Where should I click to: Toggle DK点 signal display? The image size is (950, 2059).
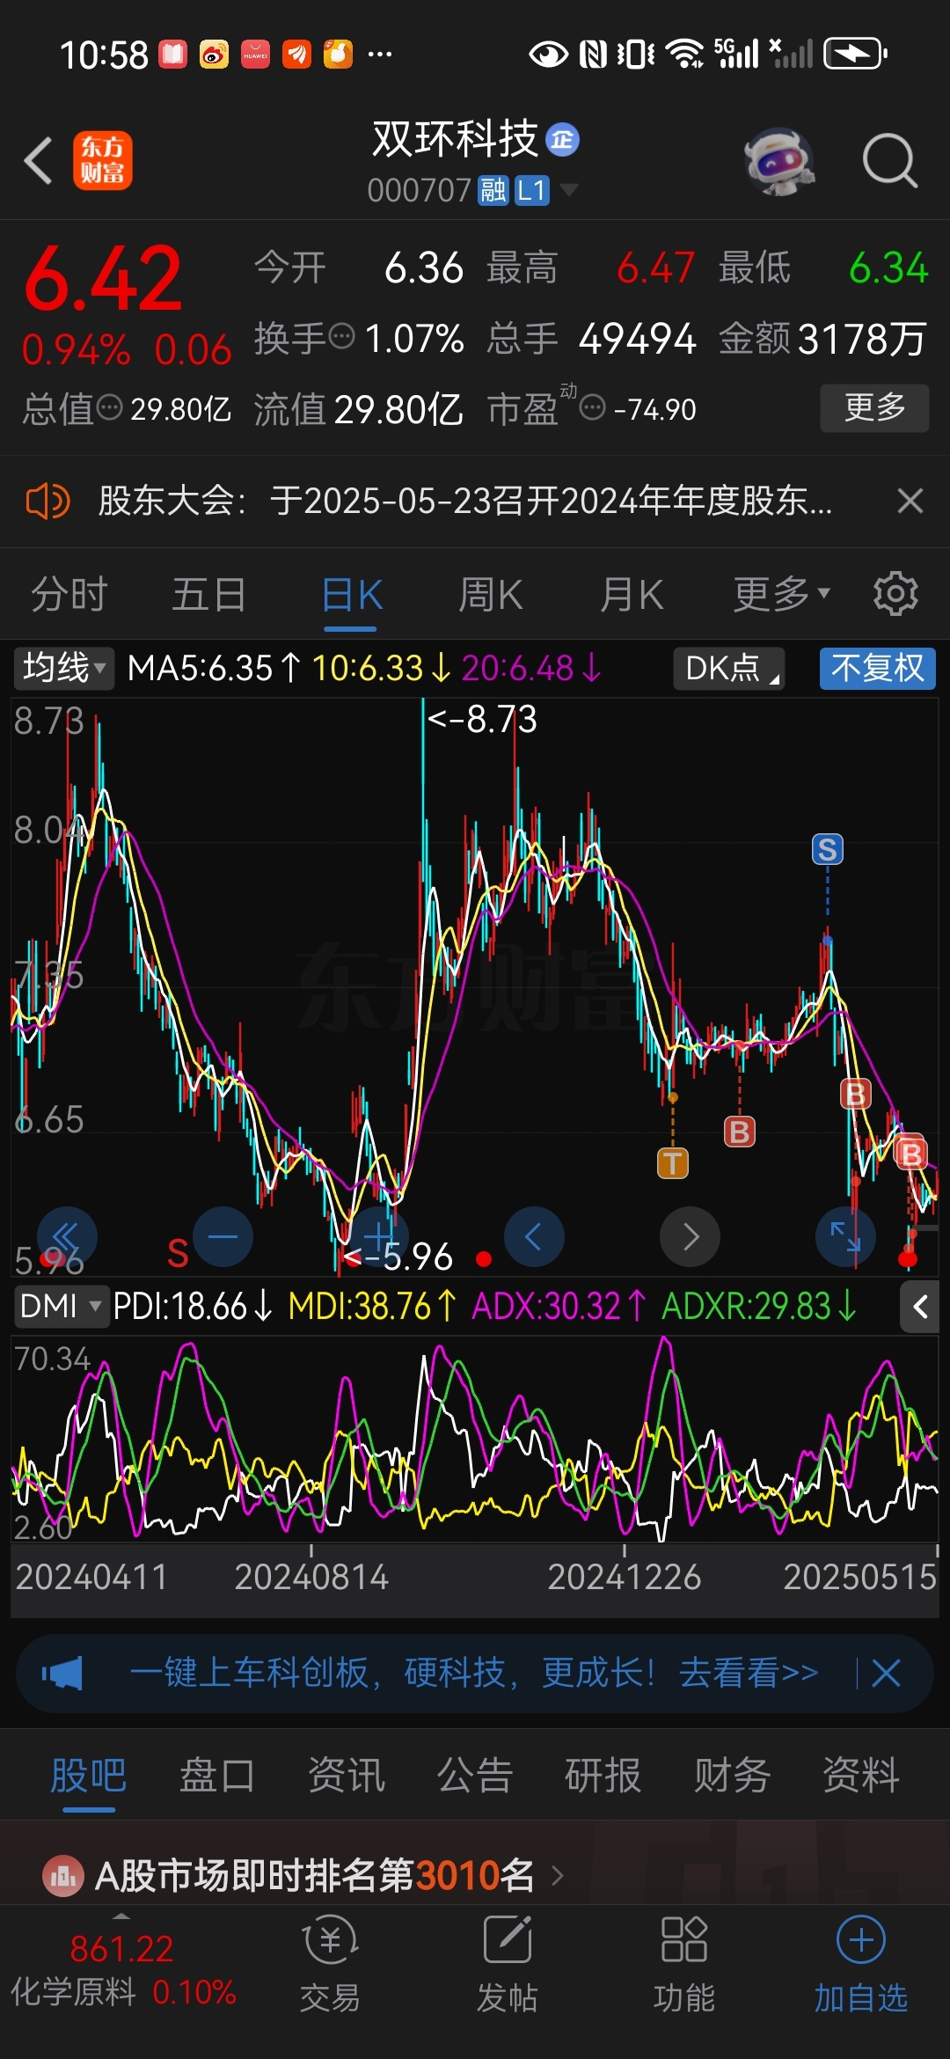click(729, 668)
